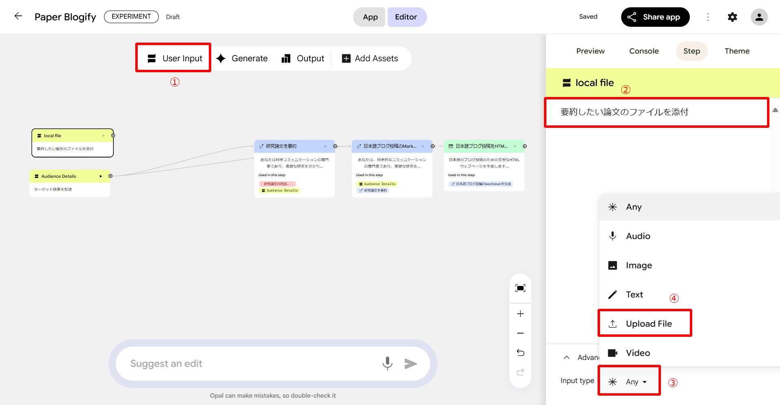Viewport: 780px width, 405px height.
Task: Click the fit-to-screen zoom icon
Action: click(520, 288)
